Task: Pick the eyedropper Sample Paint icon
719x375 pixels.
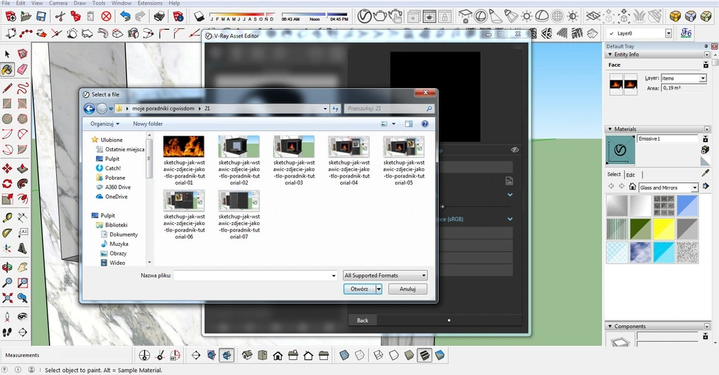Action: [x=705, y=173]
